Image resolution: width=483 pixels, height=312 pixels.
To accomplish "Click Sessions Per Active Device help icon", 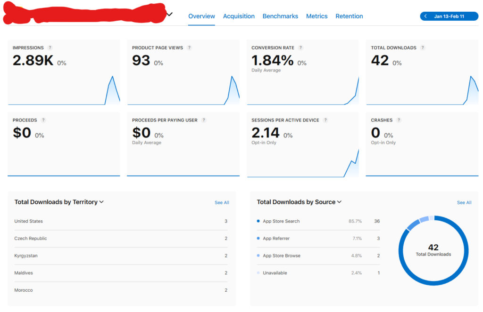I will (325, 120).
